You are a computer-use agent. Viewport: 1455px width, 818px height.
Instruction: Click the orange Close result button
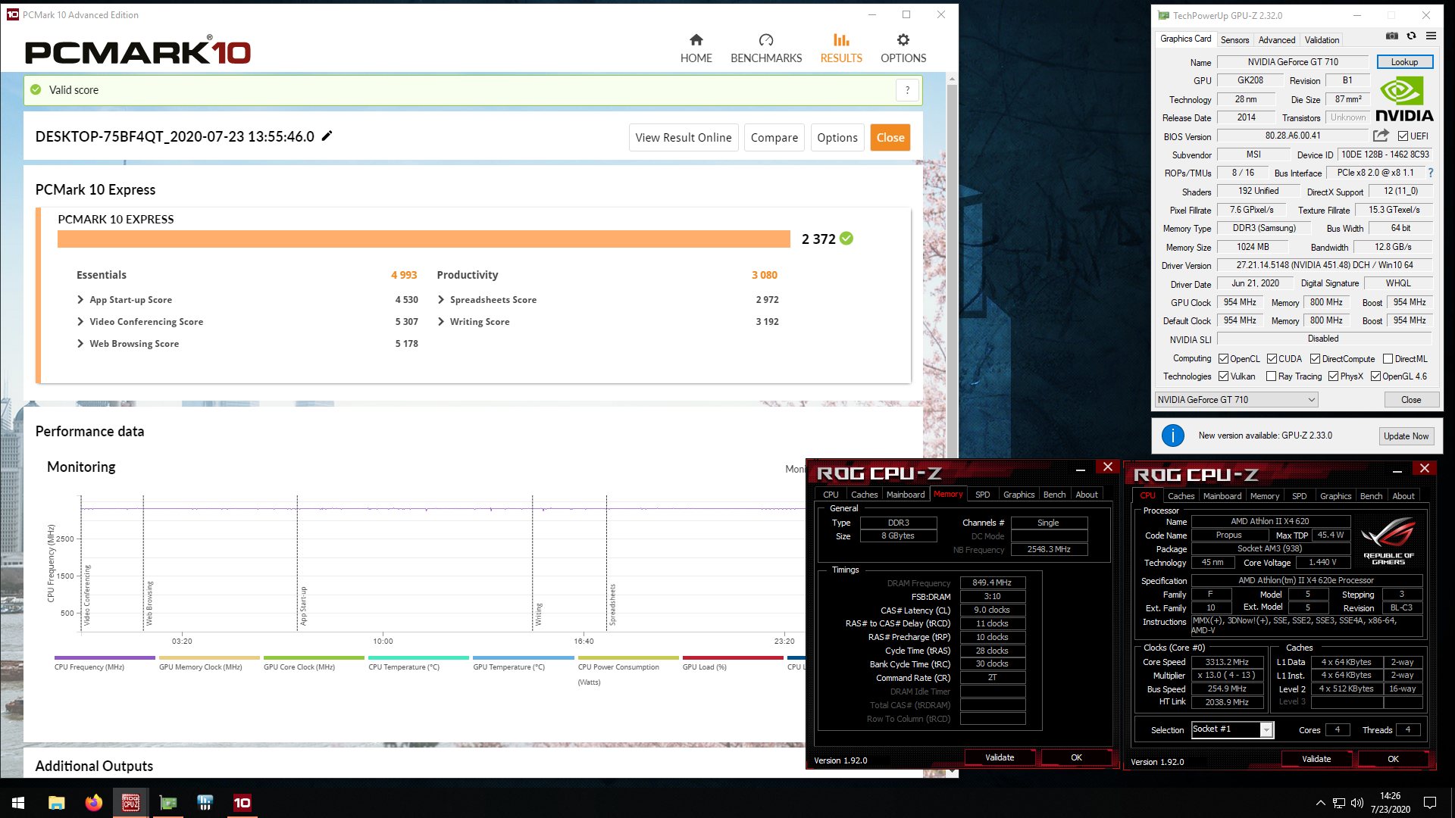[x=890, y=138]
